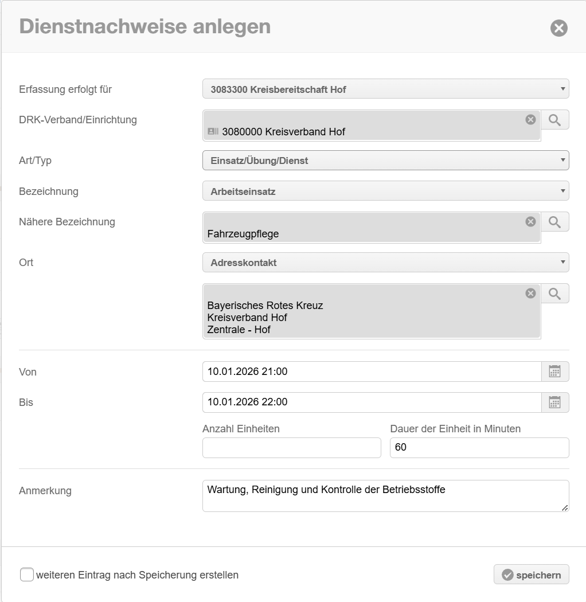This screenshot has width=586, height=602.
Task: Open the Art/Typ dropdown
Action: click(x=385, y=161)
